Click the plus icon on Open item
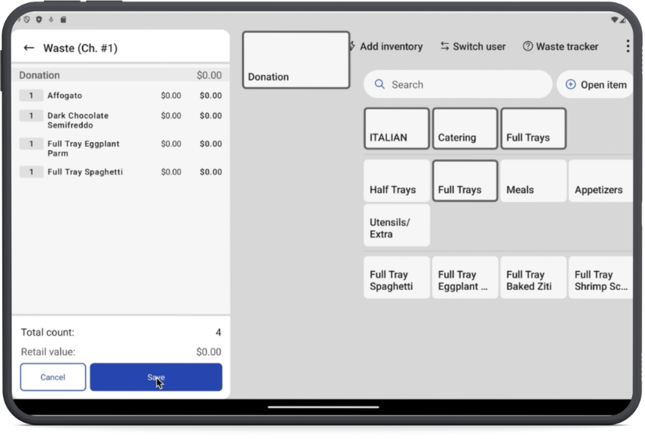The height and width of the screenshot is (439, 645). 570,84
